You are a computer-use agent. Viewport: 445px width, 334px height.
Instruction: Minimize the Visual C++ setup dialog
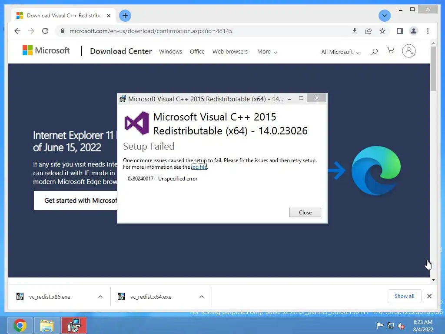(x=289, y=99)
